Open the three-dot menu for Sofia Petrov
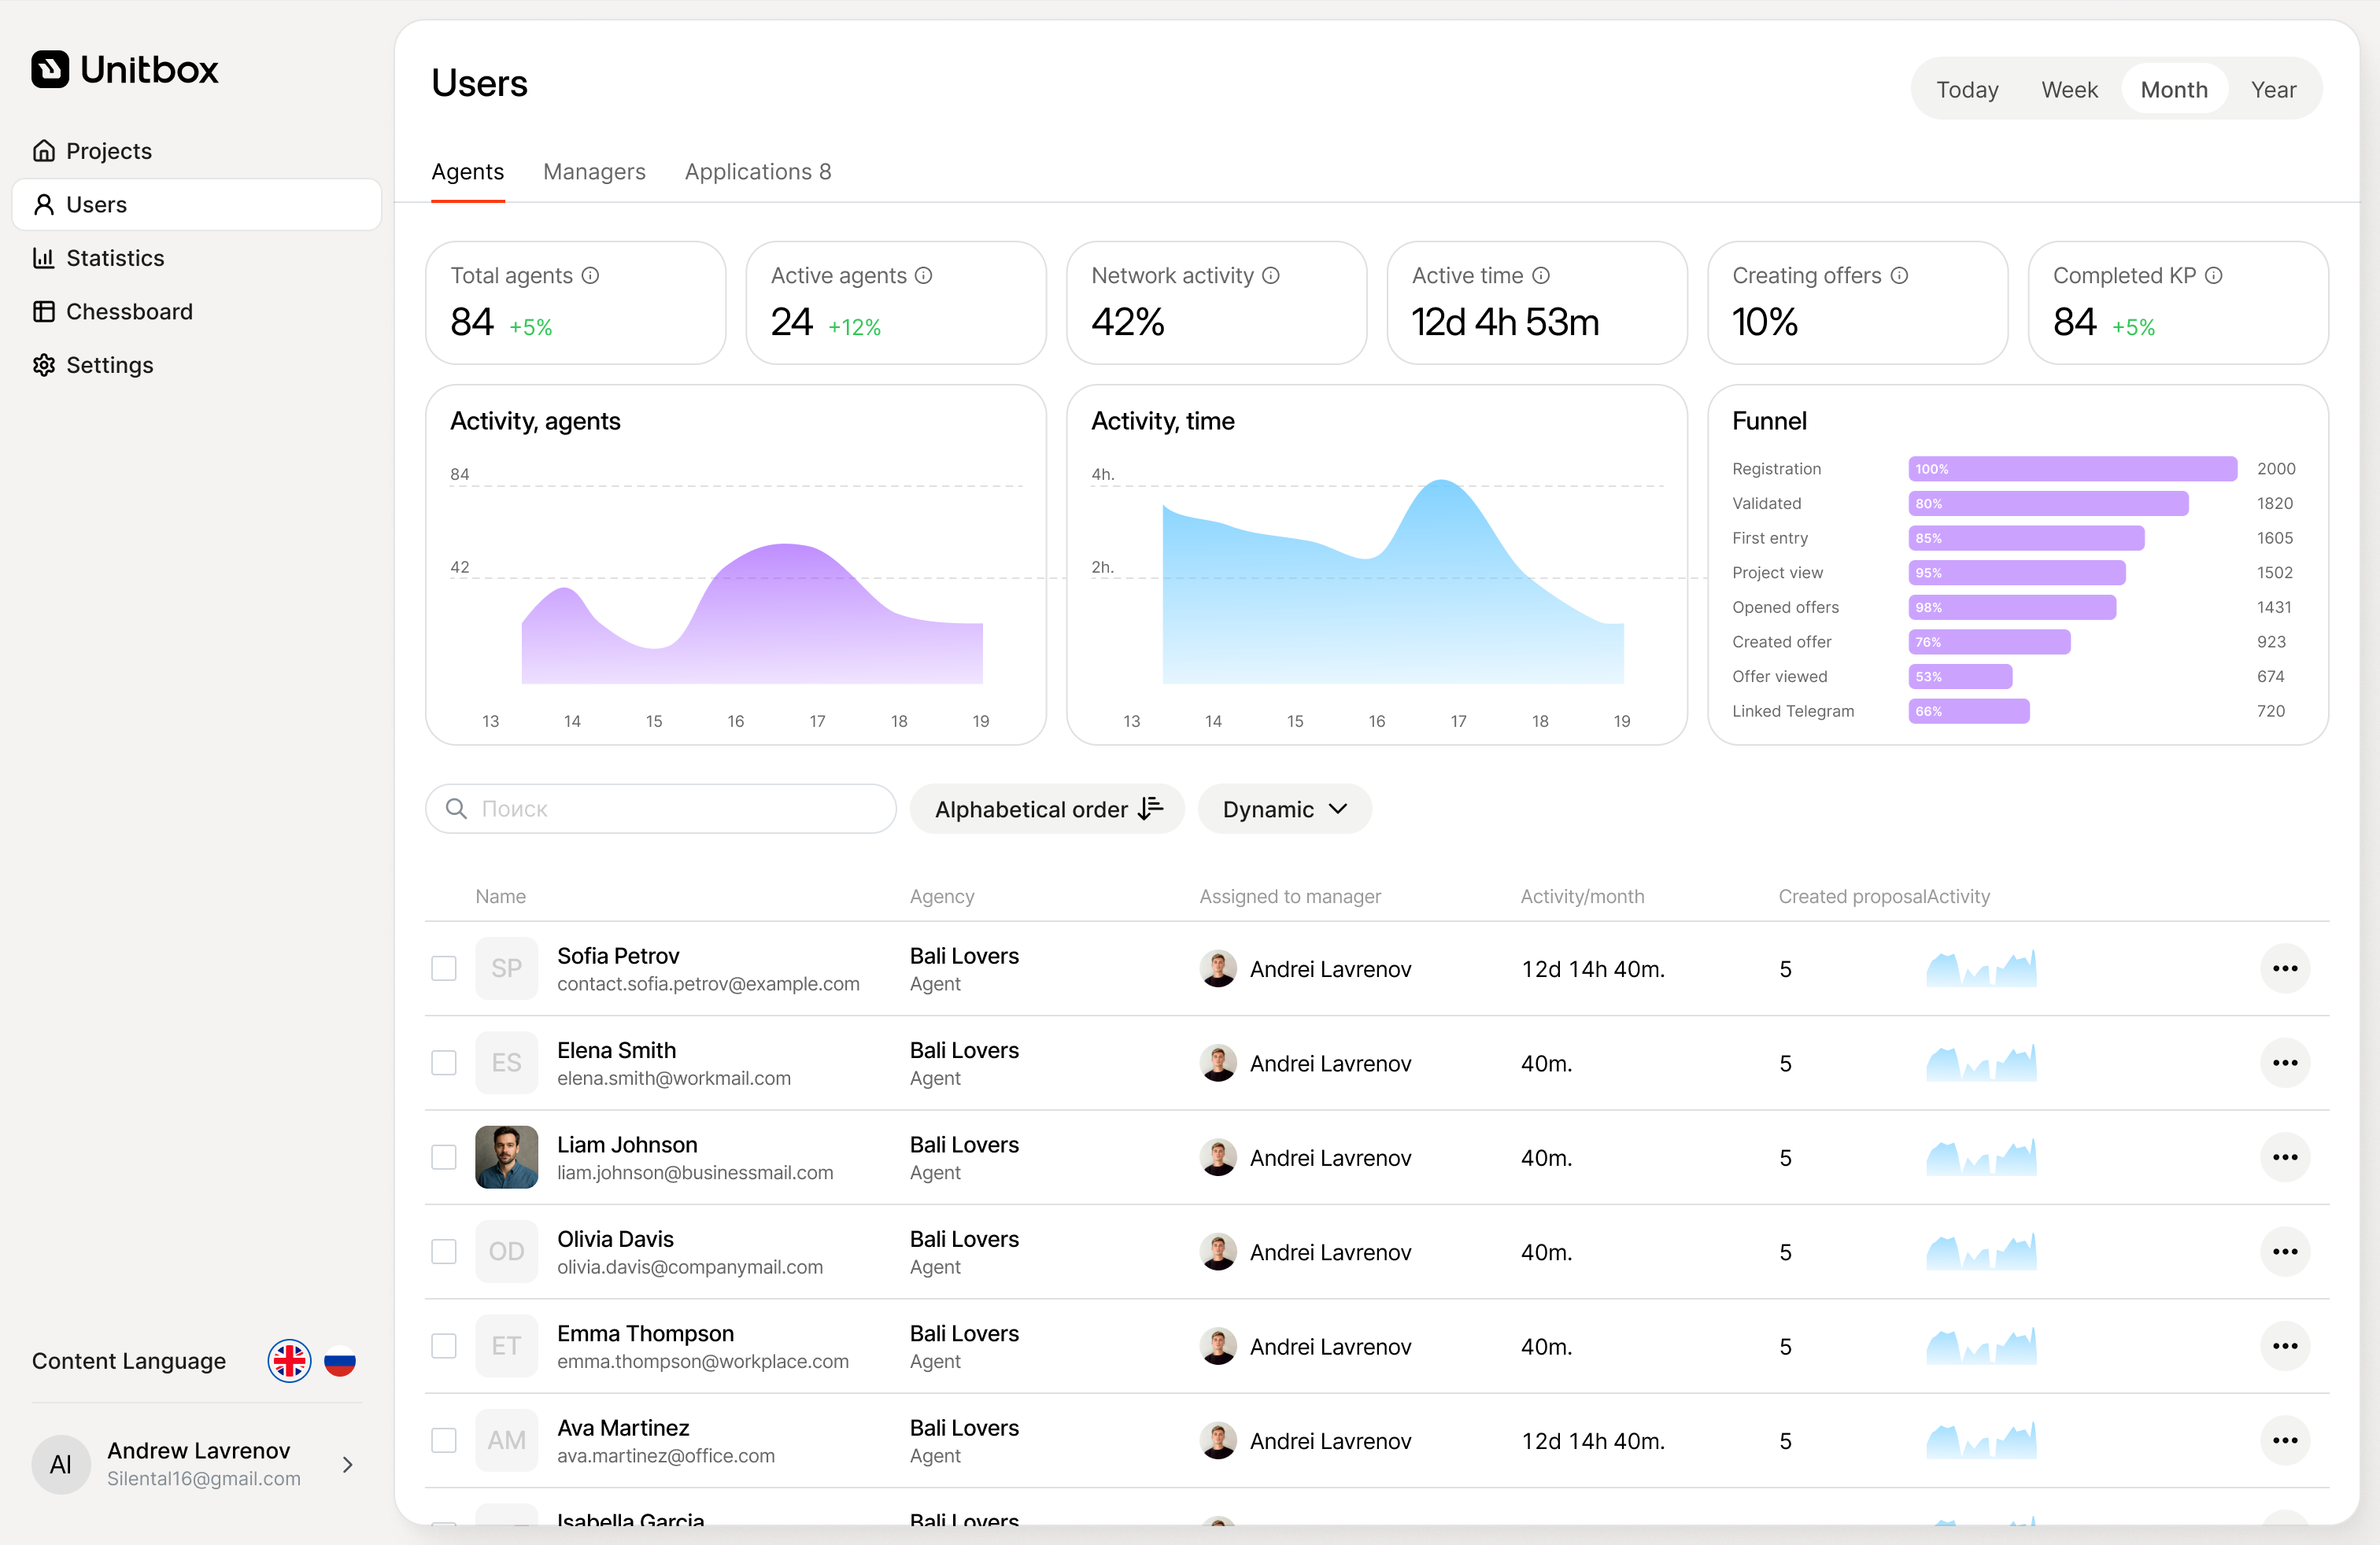The image size is (2380, 1545). 2285,968
